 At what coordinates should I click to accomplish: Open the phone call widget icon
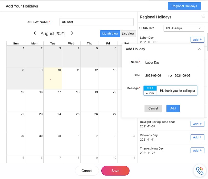point(200,171)
